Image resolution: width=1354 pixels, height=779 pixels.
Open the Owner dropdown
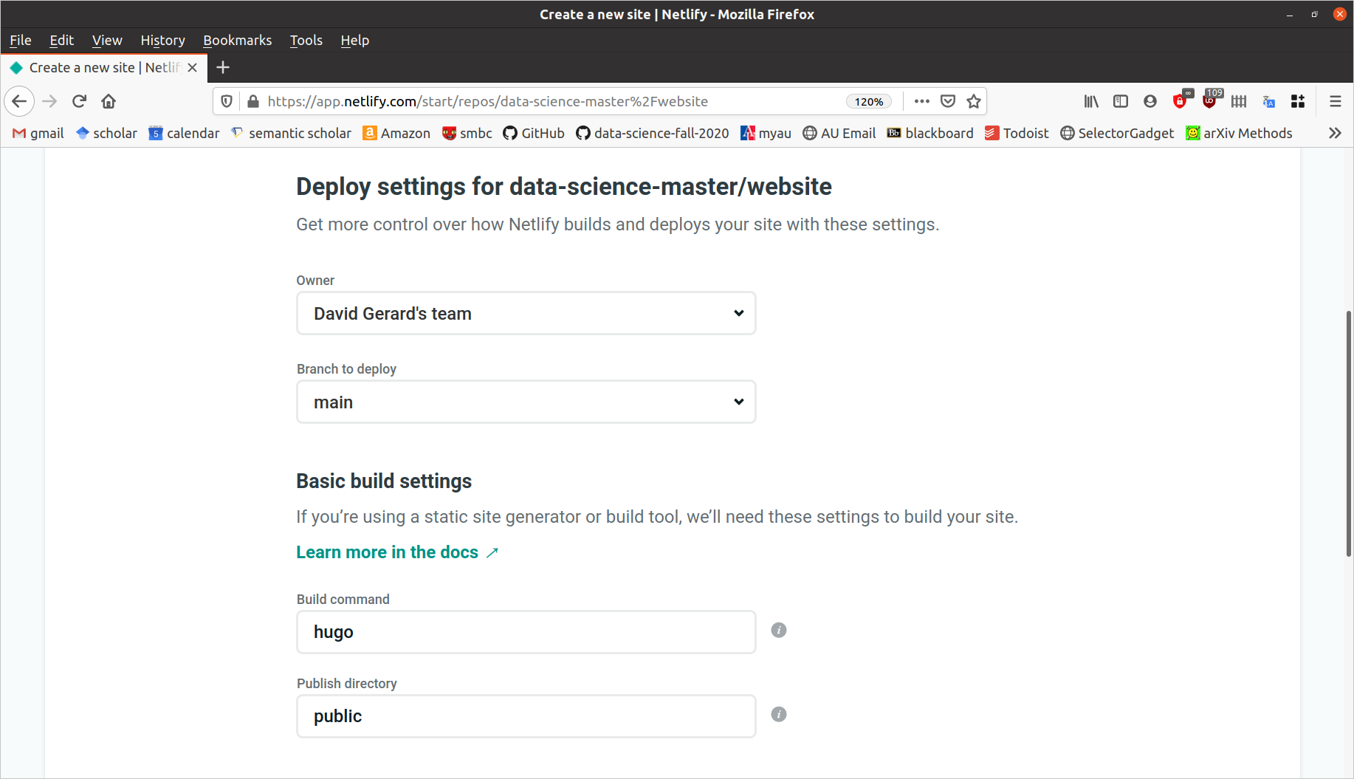pyautogui.click(x=526, y=313)
